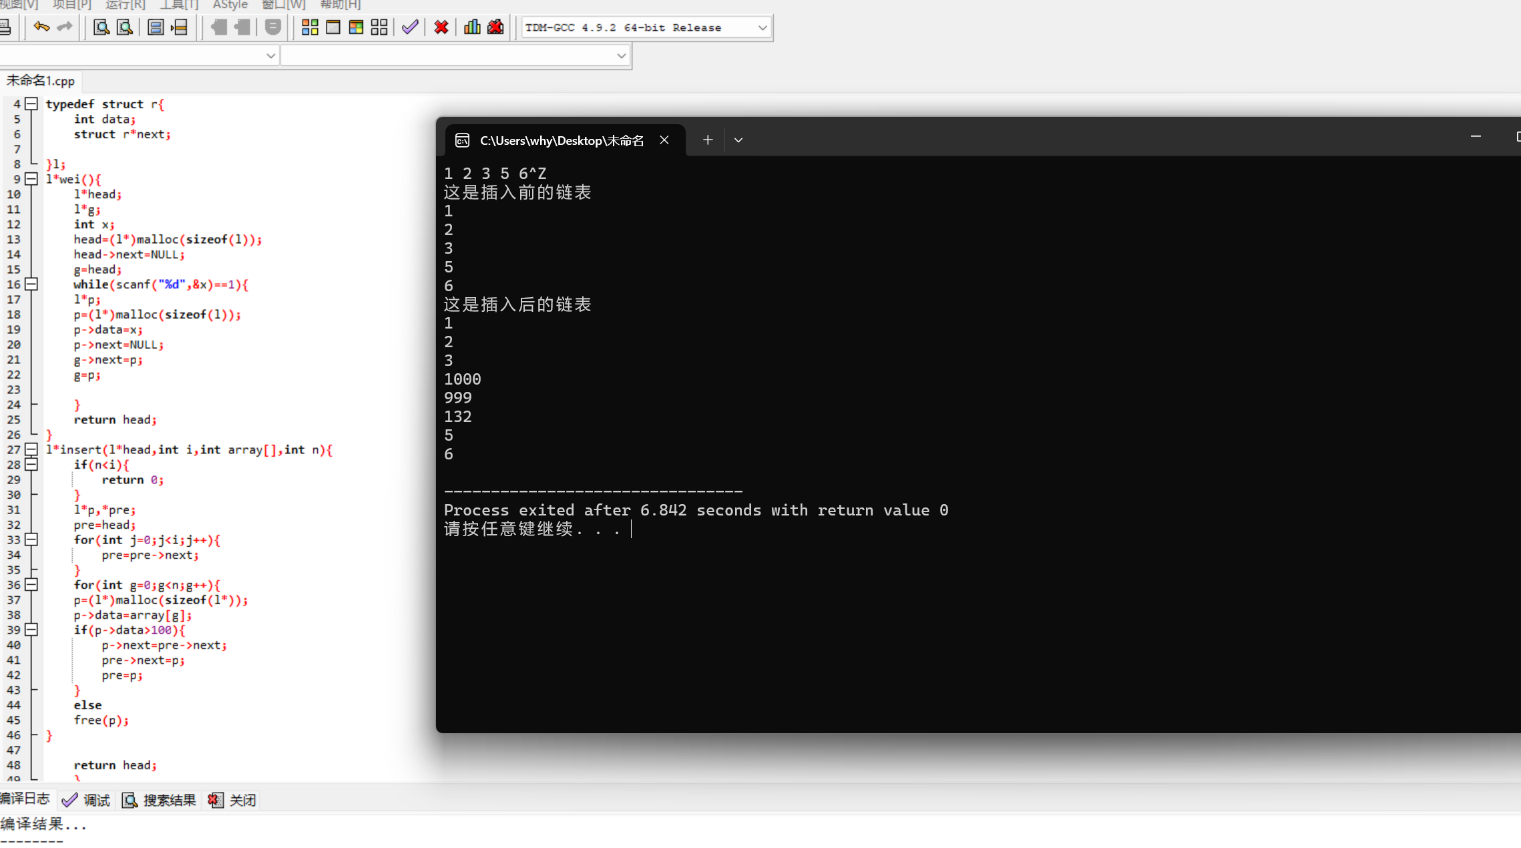Select the 未命名1.cpp editor tab
Viewport: 1521px width, 848px height.
40,81
